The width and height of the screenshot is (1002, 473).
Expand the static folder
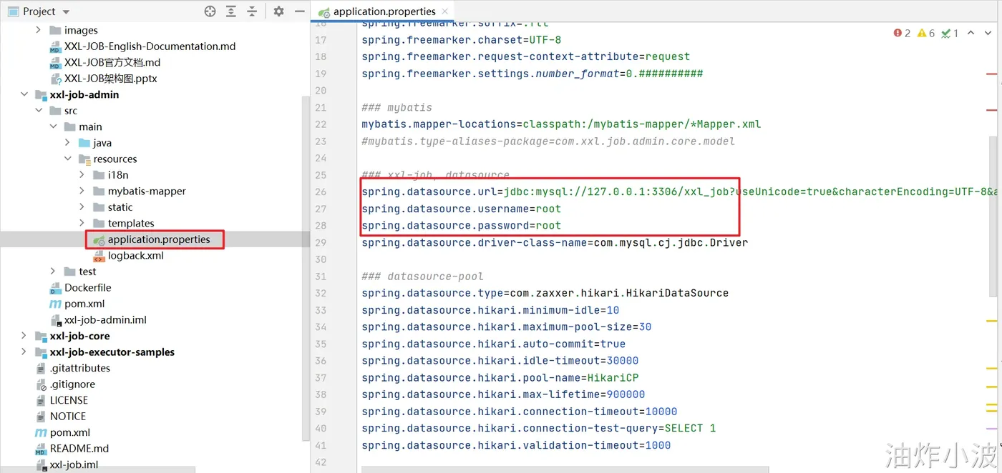(82, 207)
